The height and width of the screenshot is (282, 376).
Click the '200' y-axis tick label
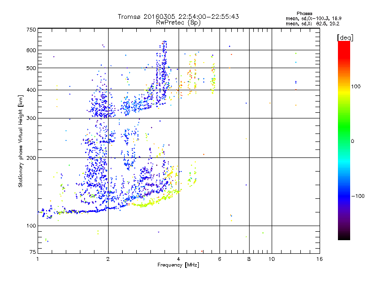(x=31, y=158)
